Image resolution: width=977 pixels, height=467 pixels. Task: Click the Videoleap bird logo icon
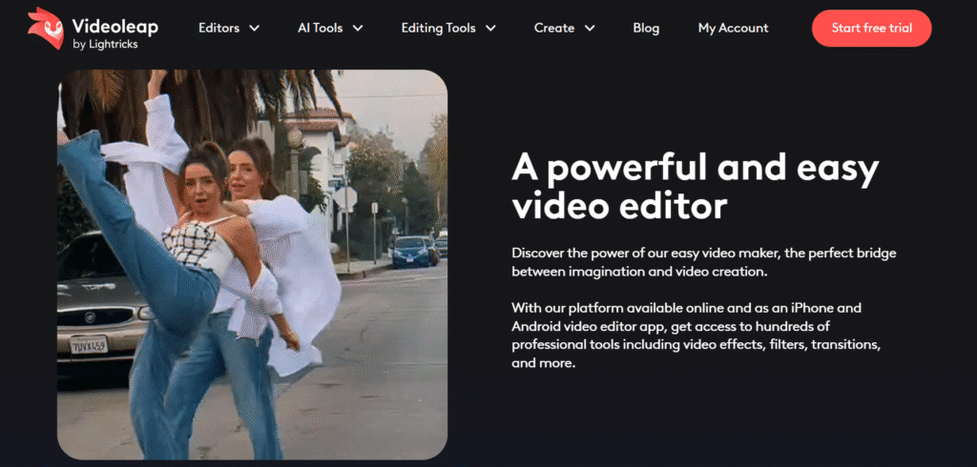tap(46, 28)
